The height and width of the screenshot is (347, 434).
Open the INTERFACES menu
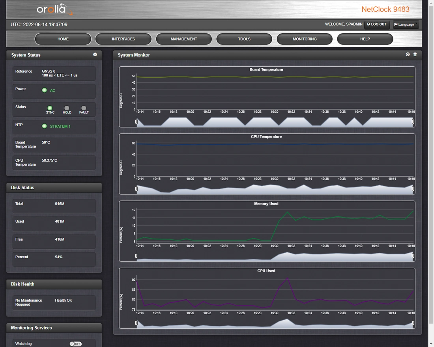point(123,39)
